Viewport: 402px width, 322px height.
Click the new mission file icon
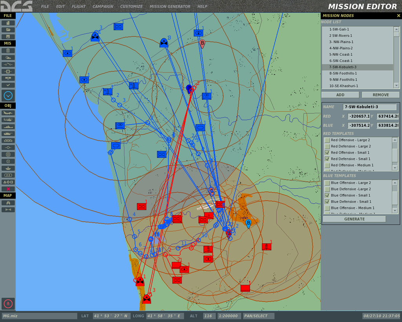(8, 23)
